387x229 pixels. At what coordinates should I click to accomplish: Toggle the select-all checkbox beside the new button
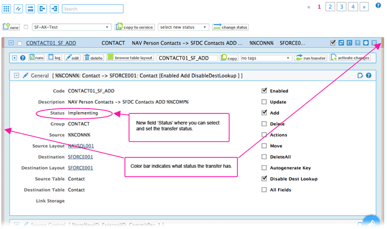point(26,27)
